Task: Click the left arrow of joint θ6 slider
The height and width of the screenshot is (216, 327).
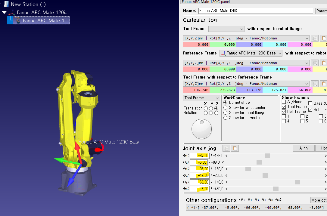Action: 226,189
